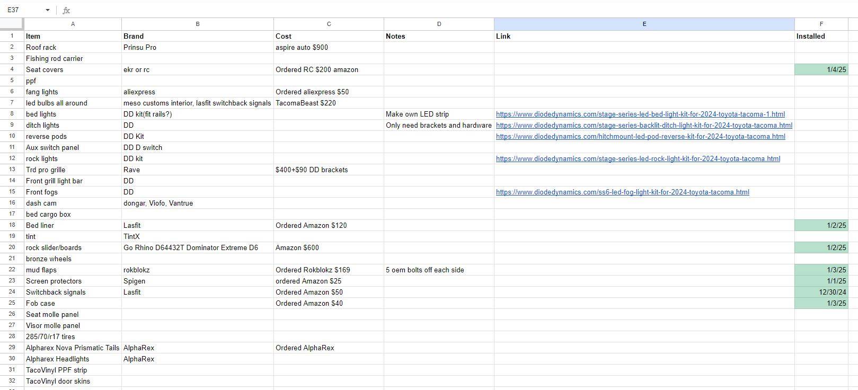Click the 'Prinsu Pro' cell
This screenshot has height=390, width=858.
[198, 47]
